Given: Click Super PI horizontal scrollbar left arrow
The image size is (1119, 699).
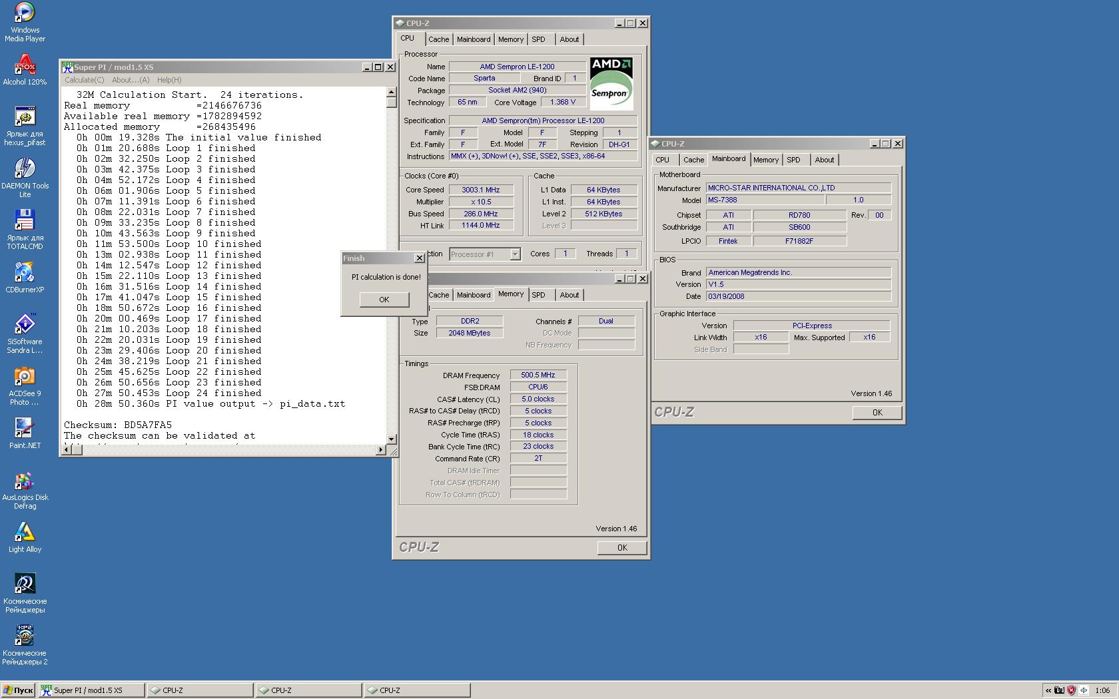Looking at the screenshot, I should [x=66, y=450].
